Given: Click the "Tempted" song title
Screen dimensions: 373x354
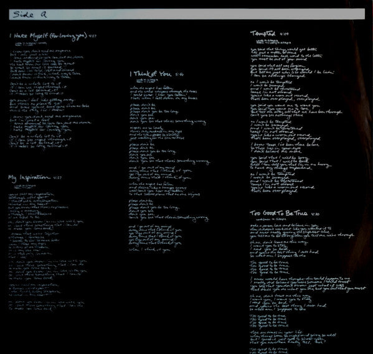Looking at the screenshot, I should (263, 34).
